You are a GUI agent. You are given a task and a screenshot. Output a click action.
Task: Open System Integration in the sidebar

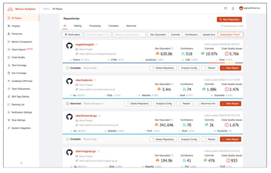point(21,128)
